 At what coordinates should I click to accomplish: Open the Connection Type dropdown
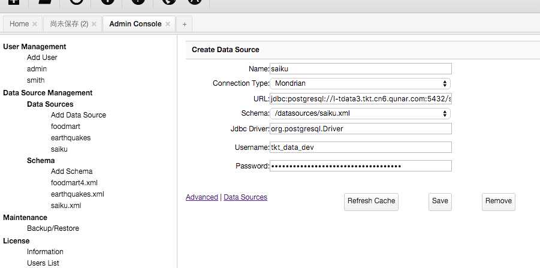[x=360, y=83]
